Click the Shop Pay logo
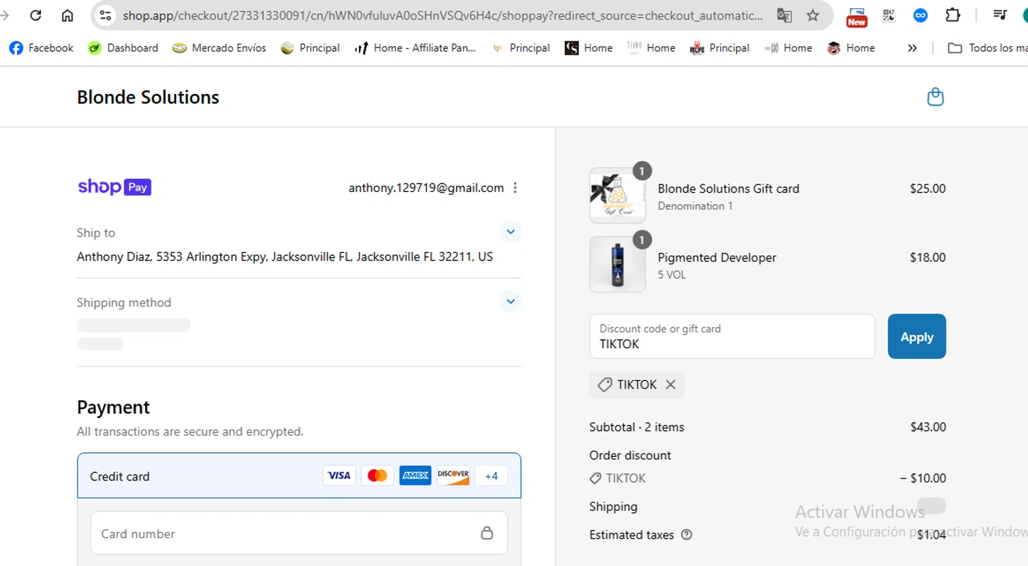 click(x=114, y=187)
